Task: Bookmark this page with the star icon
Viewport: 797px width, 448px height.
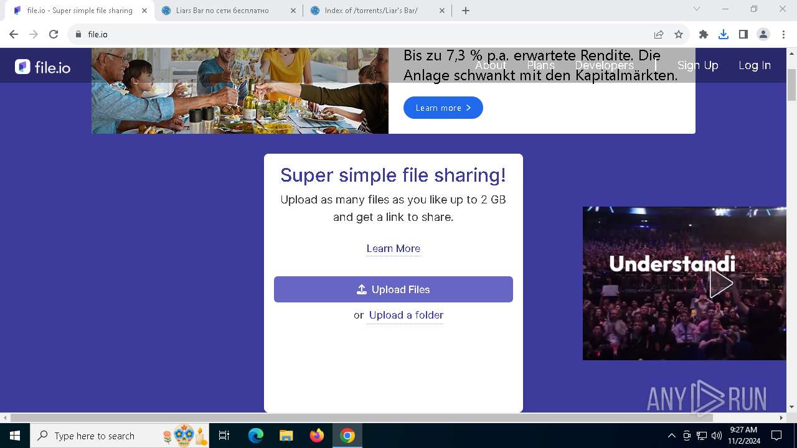Action: click(679, 34)
